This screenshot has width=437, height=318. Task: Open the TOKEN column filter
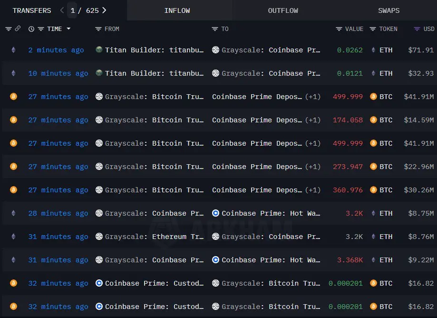[373, 29]
